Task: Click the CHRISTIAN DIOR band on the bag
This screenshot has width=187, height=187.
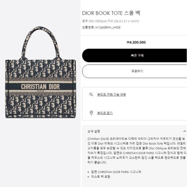Action: (x=41, y=87)
